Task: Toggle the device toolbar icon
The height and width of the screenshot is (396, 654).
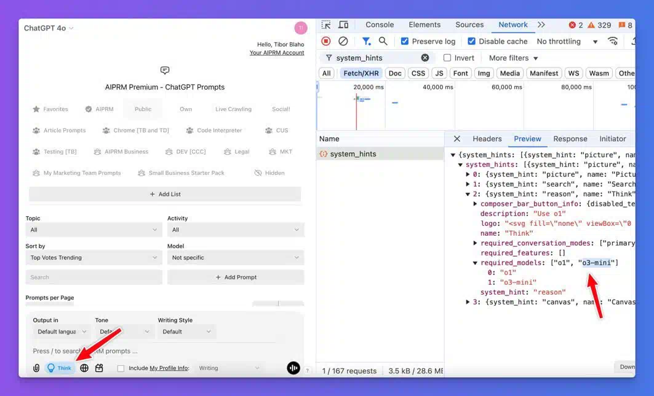Action: pos(343,25)
